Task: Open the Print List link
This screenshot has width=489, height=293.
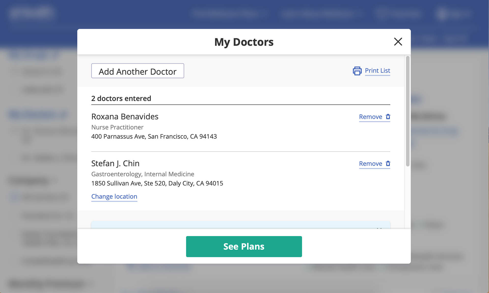Action: pyautogui.click(x=377, y=71)
